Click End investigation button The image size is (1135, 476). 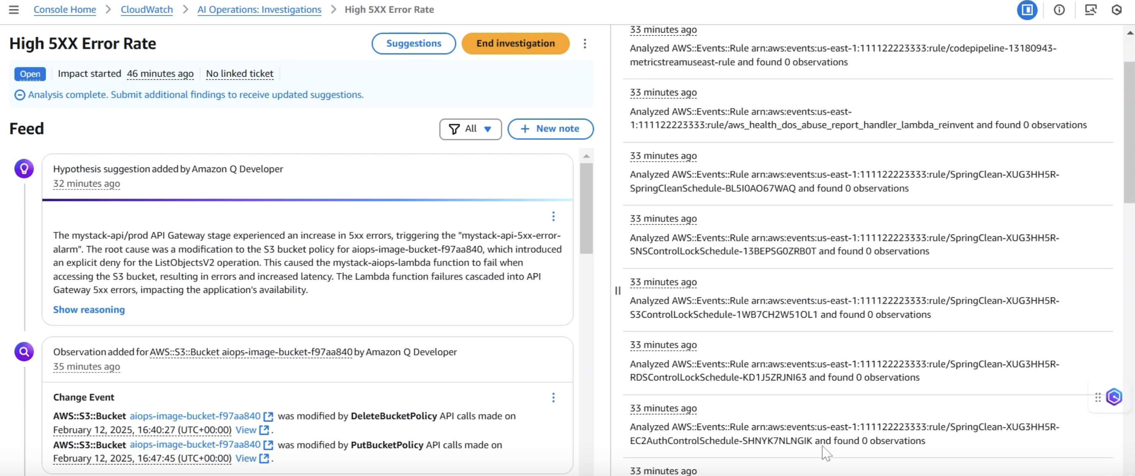[x=515, y=44]
